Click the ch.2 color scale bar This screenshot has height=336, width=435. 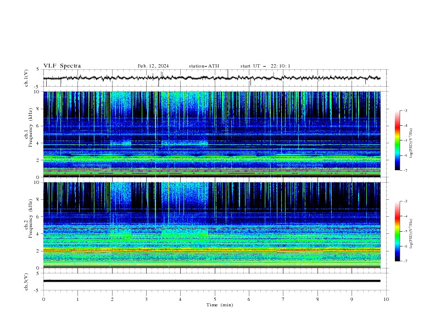397,231
